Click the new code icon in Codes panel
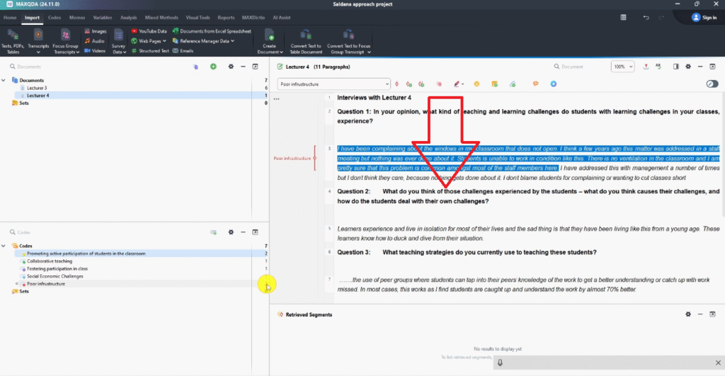725x376 pixels. pos(213,232)
